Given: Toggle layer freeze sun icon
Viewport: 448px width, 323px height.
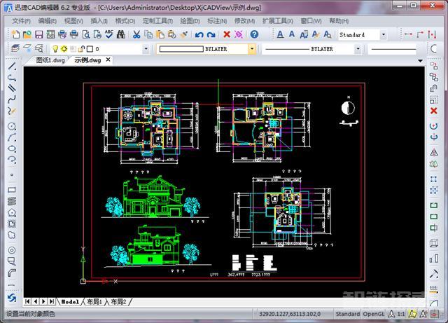Looking at the screenshot, I should [64, 48].
